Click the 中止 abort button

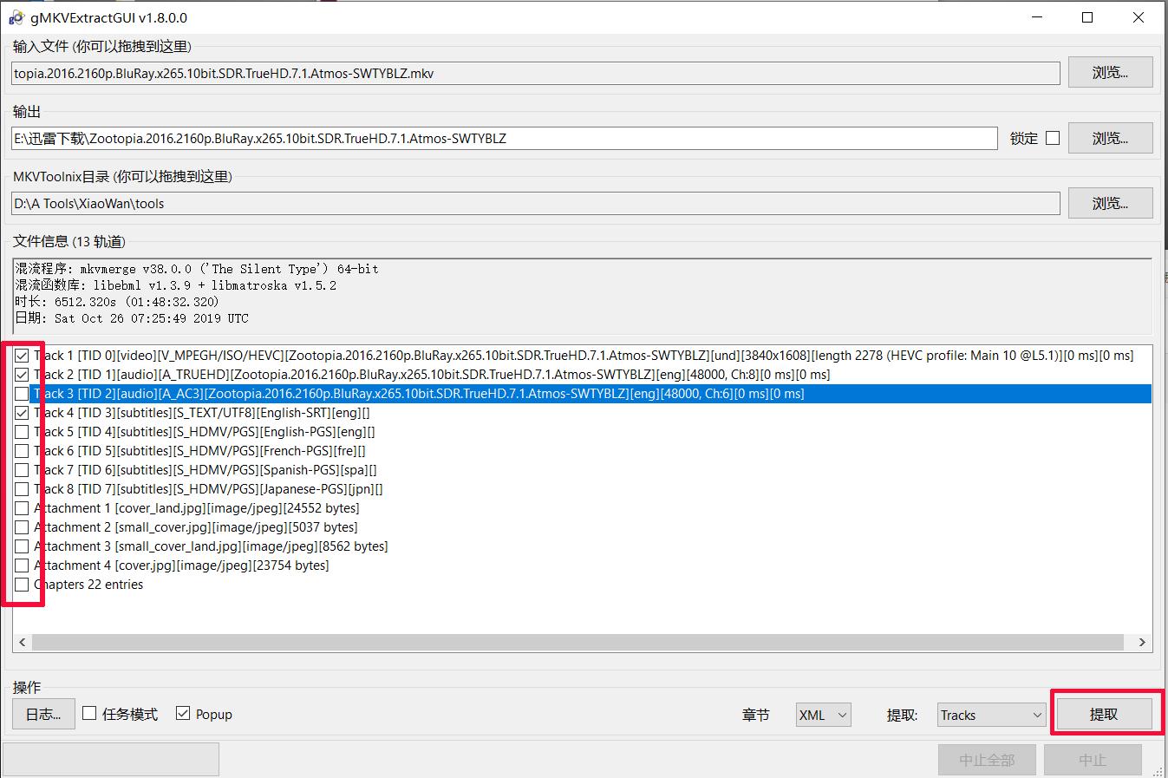[1093, 760]
